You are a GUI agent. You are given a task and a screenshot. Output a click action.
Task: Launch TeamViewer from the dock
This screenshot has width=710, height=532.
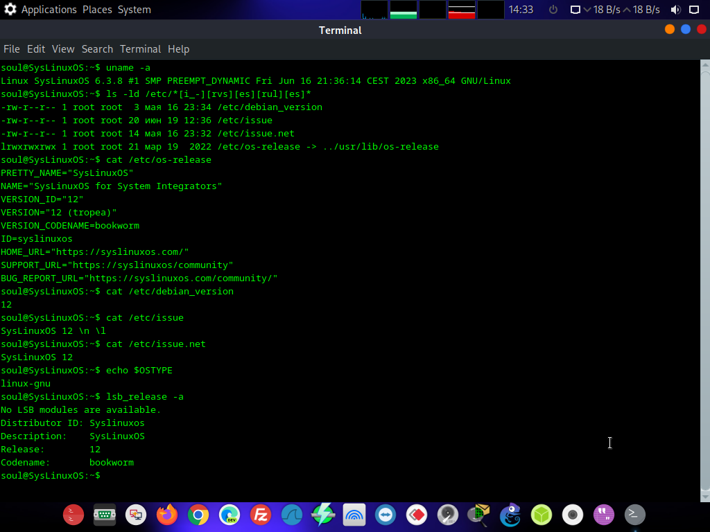pos(386,515)
